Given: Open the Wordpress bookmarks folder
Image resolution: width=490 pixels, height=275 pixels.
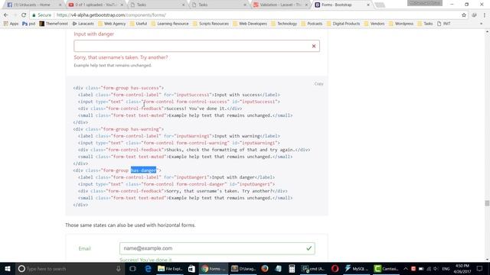Looking at the screenshot, I should [x=401, y=24].
